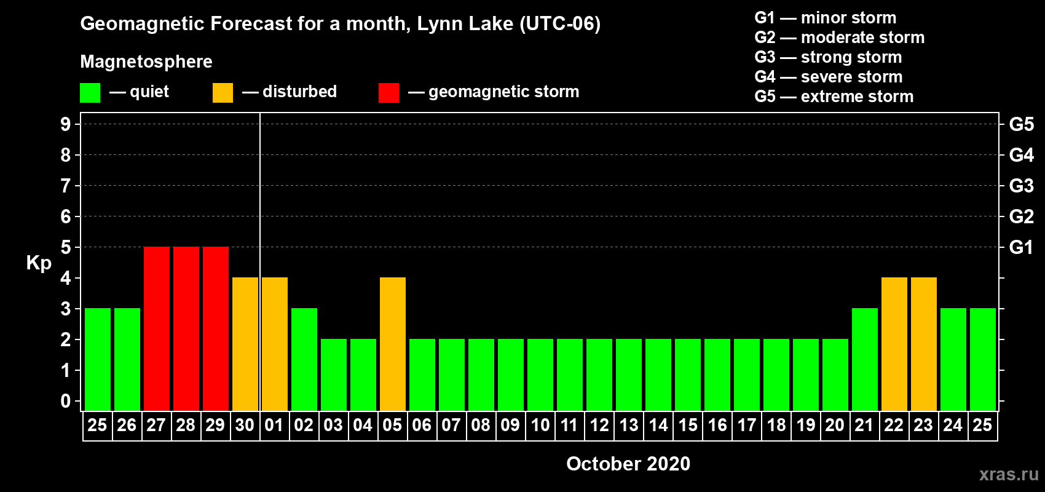Select the green bar for day 15

(x=688, y=375)
